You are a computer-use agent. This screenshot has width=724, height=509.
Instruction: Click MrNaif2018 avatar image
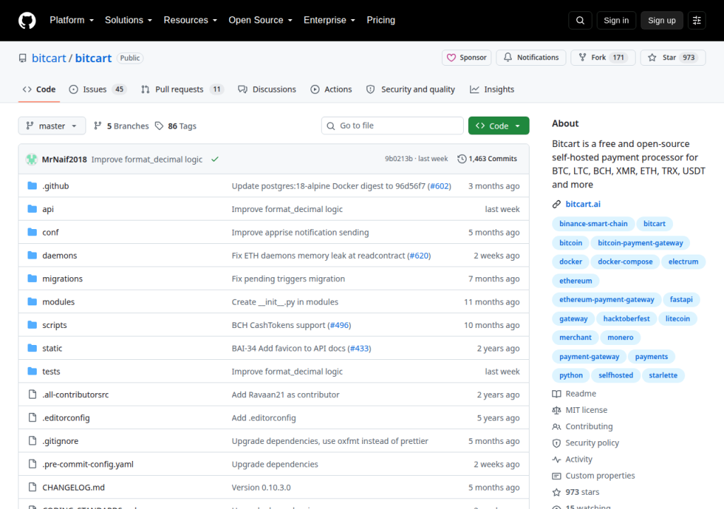tap(31, 159)
